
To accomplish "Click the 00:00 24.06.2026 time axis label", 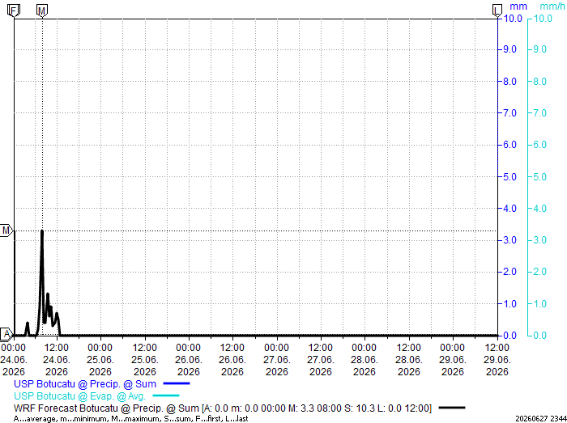I will (14, 359).
